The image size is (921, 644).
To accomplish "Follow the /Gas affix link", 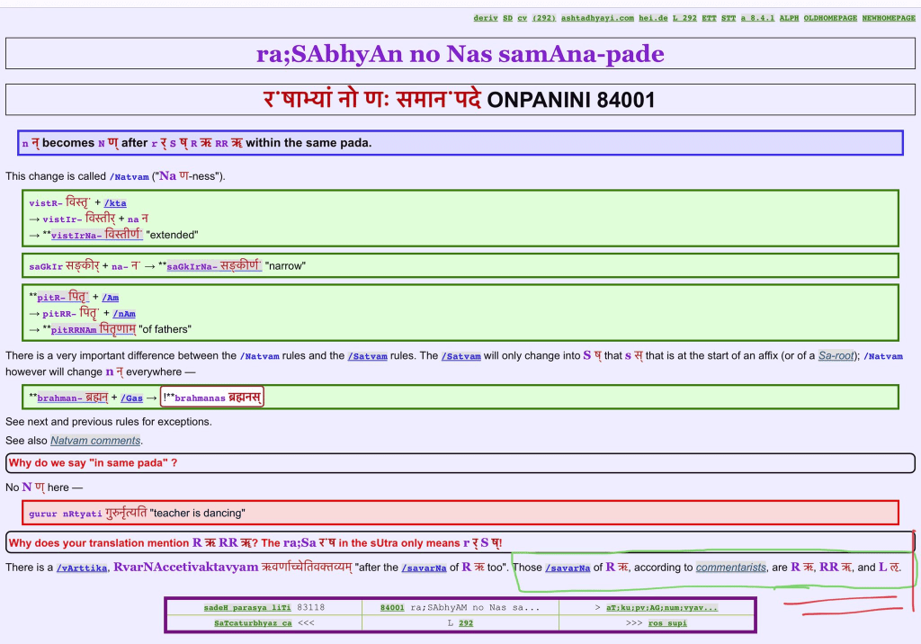I will tap(131, 398).
